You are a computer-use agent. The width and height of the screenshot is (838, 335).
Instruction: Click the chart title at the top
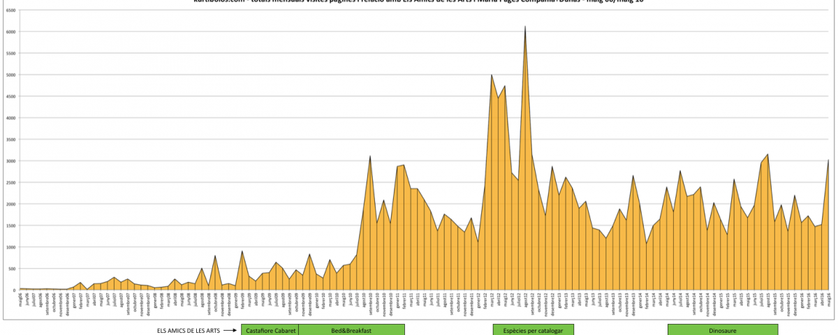(x=419, y=2)
